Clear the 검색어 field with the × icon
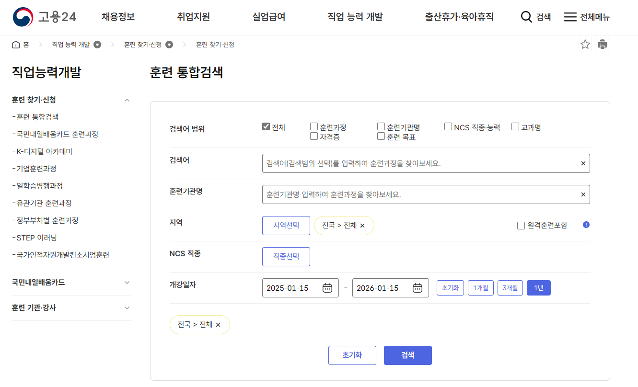638x387 pixels. pyautogui.click(x=583, y=163)
